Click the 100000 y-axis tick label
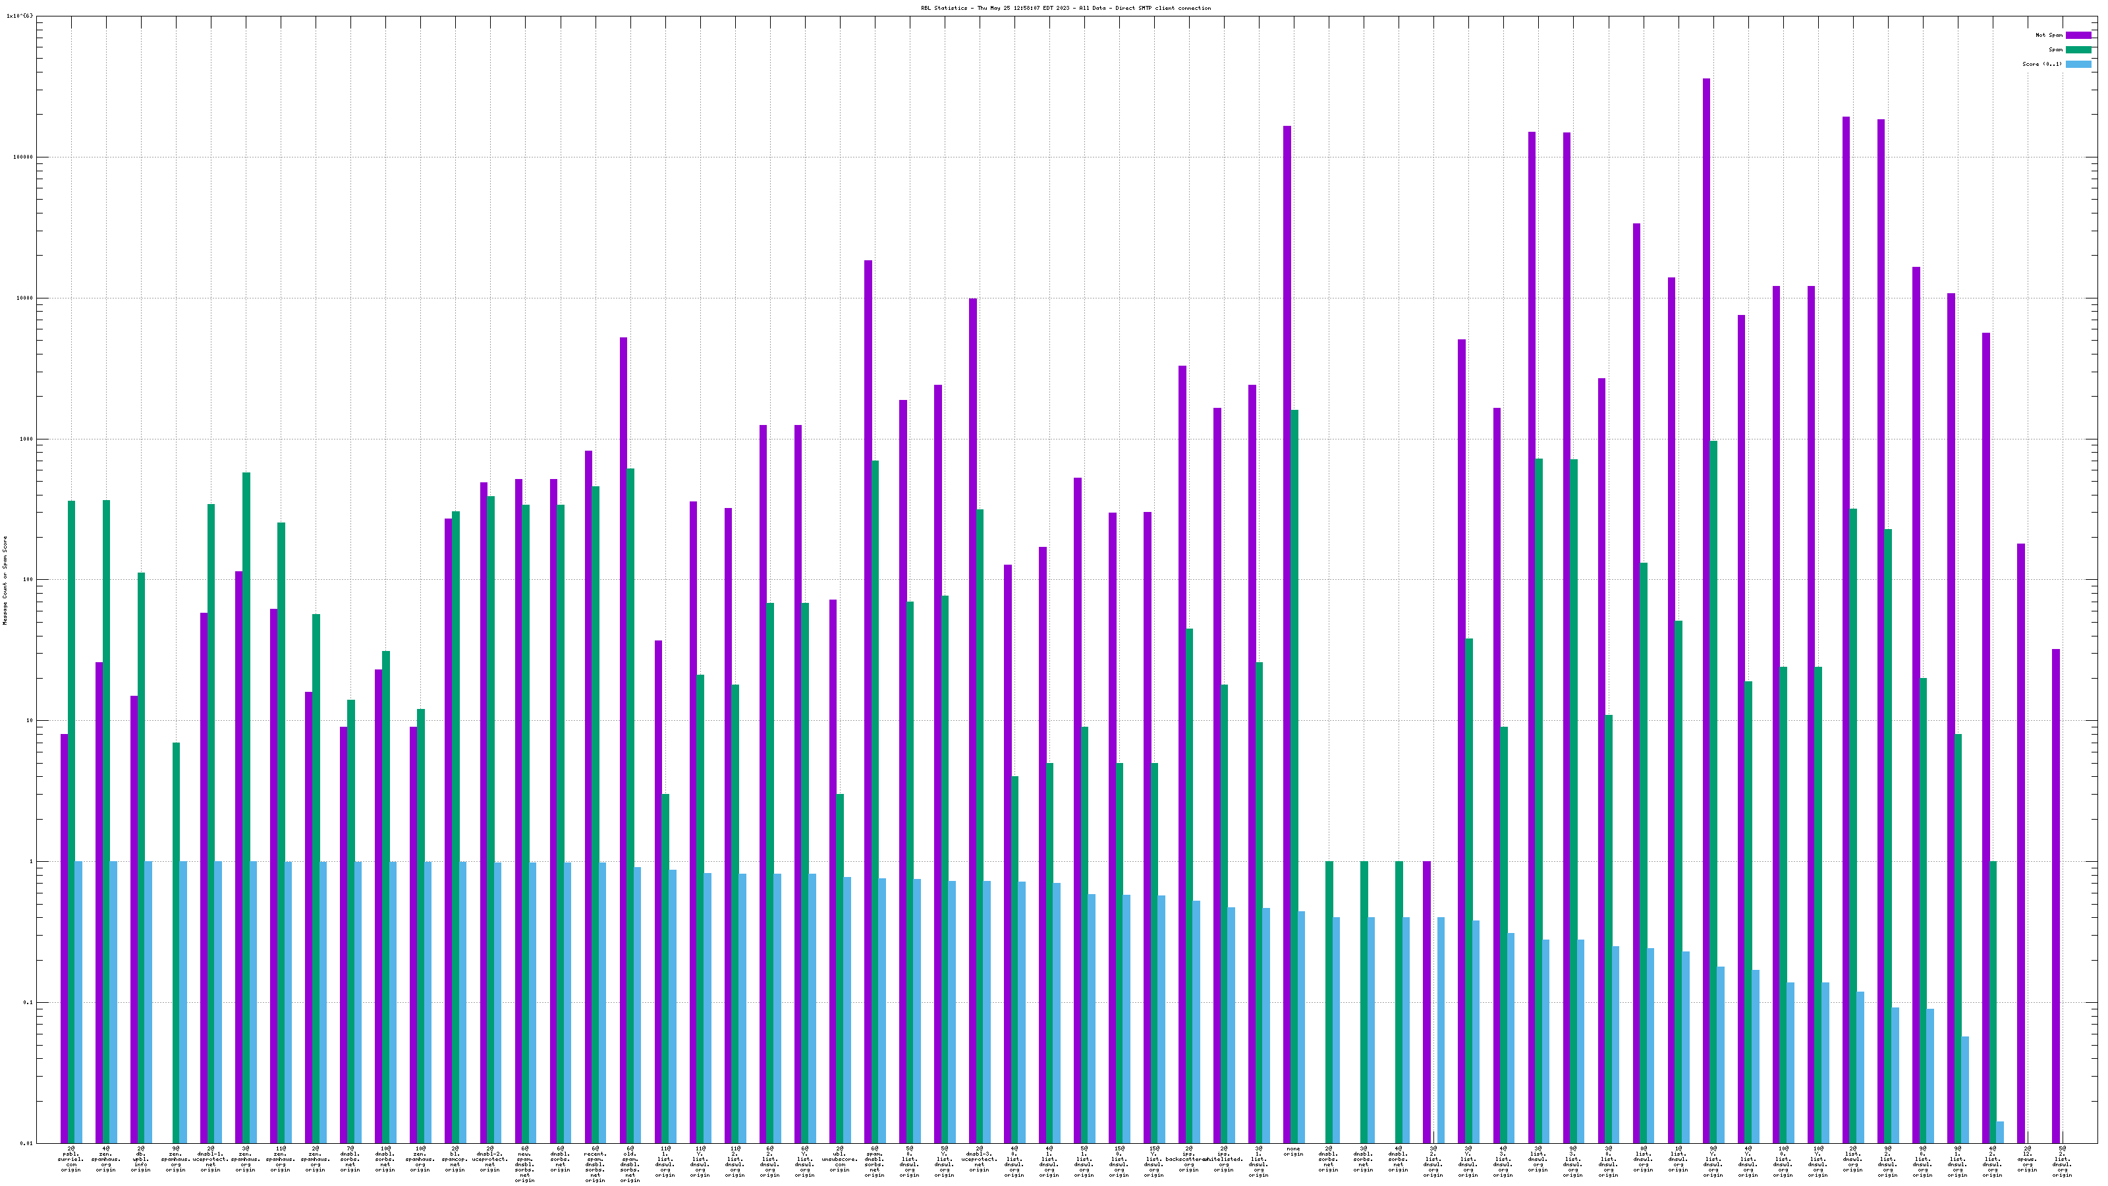The image size is (2108, 1186). coord(22,157)
